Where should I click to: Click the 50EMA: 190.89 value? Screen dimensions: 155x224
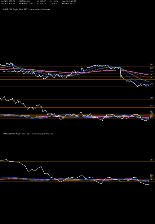click(x=8, y=4)
